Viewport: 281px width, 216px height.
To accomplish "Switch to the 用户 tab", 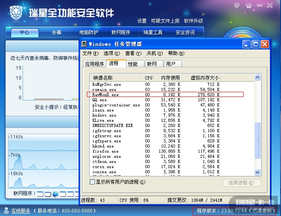I will tap(173, 64).
